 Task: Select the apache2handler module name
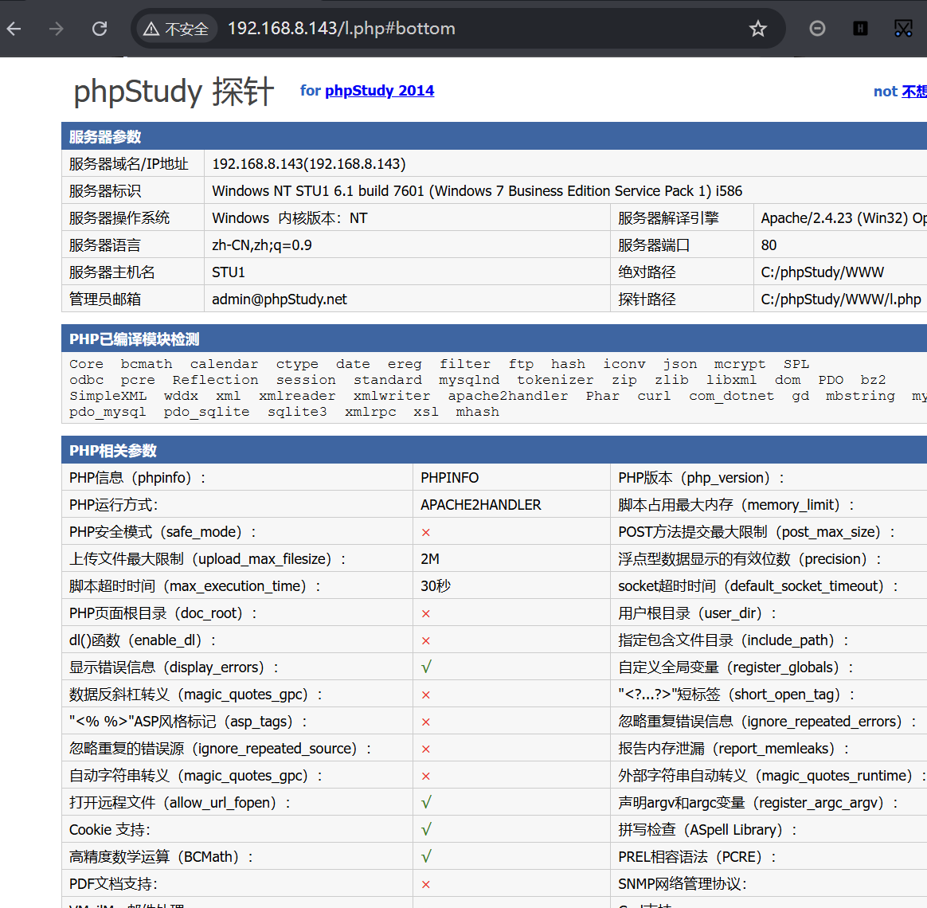click(x=508, y=396)
